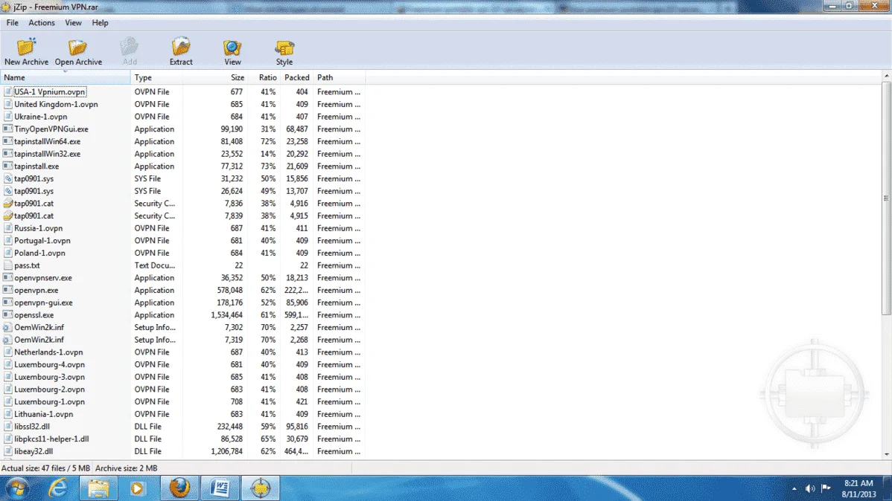Image resolution: width=892 pixels, height=501 pixels.
Task: Click the Text Docu... type cell
Action: (x=155, y=265)
